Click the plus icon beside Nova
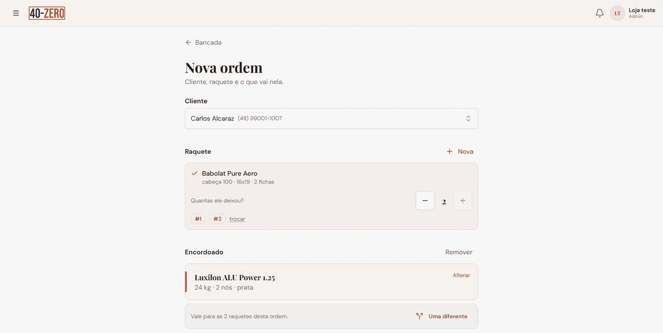 tap(450, 152)
